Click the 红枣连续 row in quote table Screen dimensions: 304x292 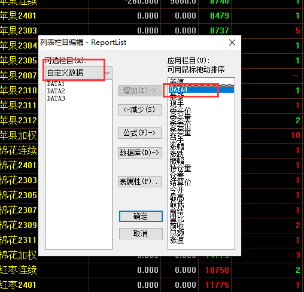(x=152, y=270)
